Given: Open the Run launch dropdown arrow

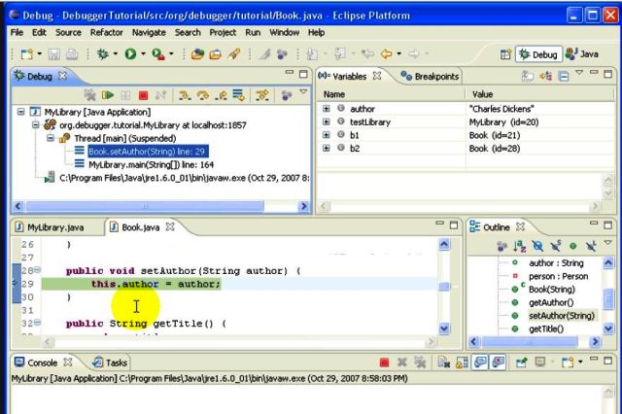Looking at the screenshot, I should click(x=143, y=53).
